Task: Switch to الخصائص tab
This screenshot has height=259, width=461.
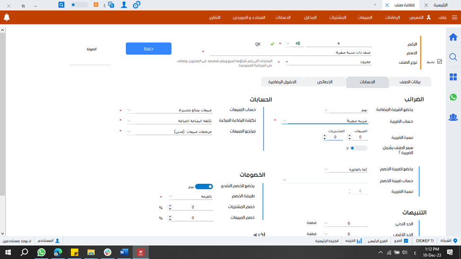Action: point(324,82)
